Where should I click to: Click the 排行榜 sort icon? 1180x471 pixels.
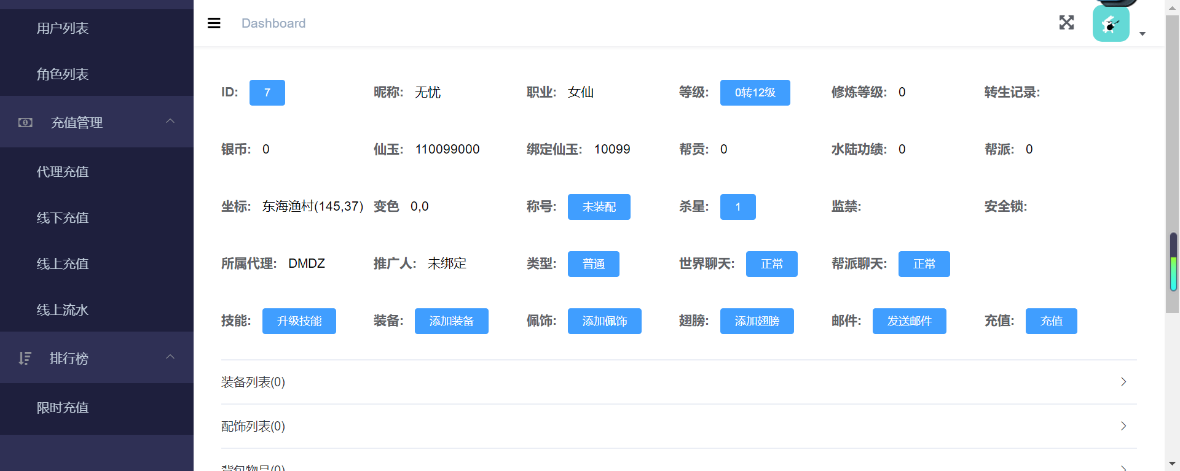tap(25, 358)
